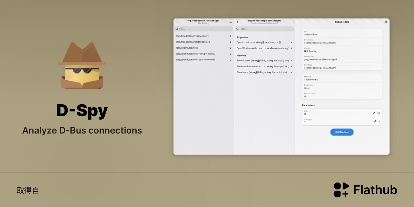Image resolution: width=414 pixels, height=207 pixels.
Task: Click the Flathub logo icon
Action: (x=342, y=190)
